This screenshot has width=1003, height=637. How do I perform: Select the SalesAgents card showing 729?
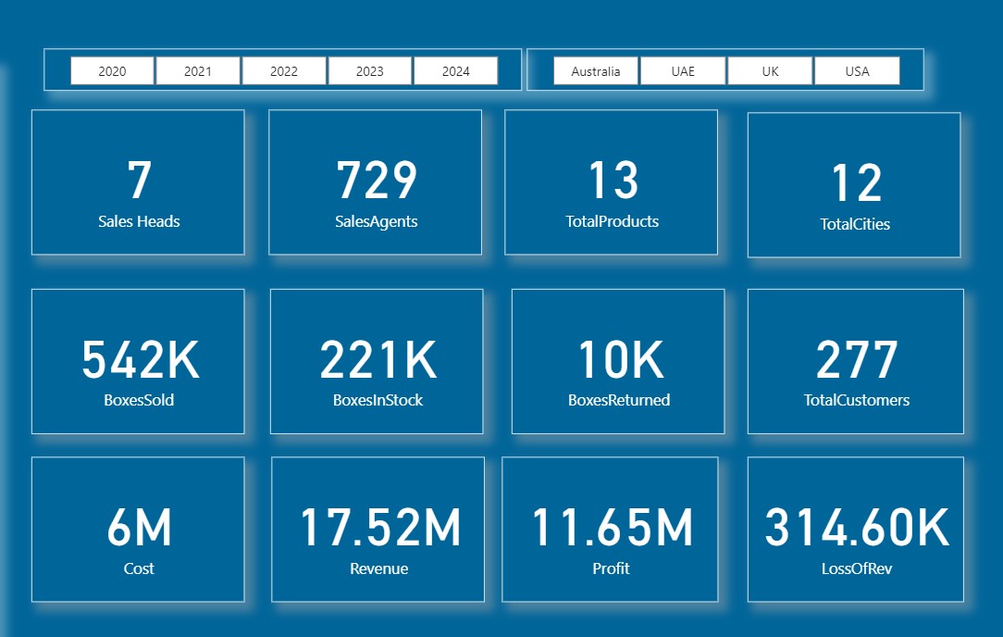[x=375, y=181]
